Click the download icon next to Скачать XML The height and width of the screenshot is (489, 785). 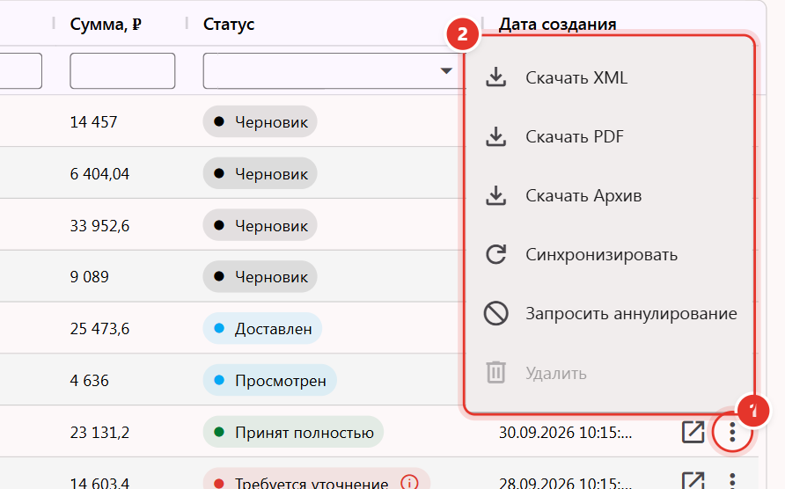pos(495,77)
